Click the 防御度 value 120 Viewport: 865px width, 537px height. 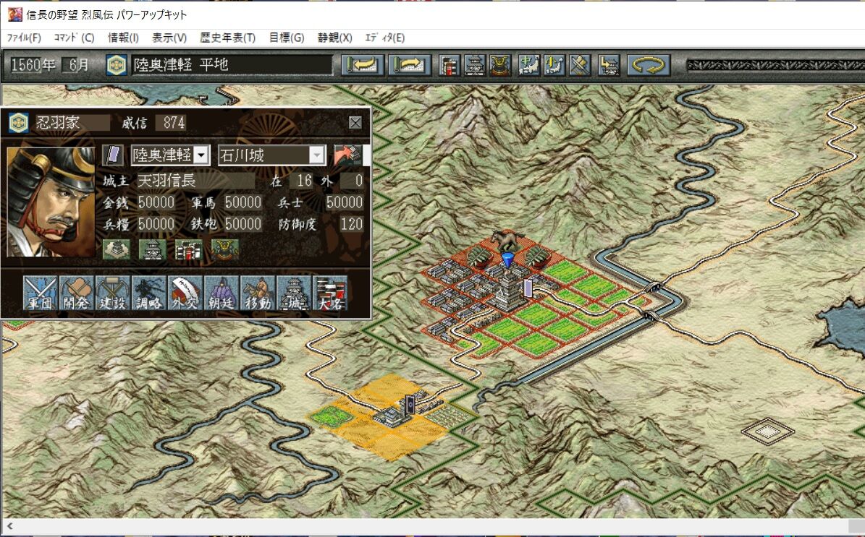point(351,223)
